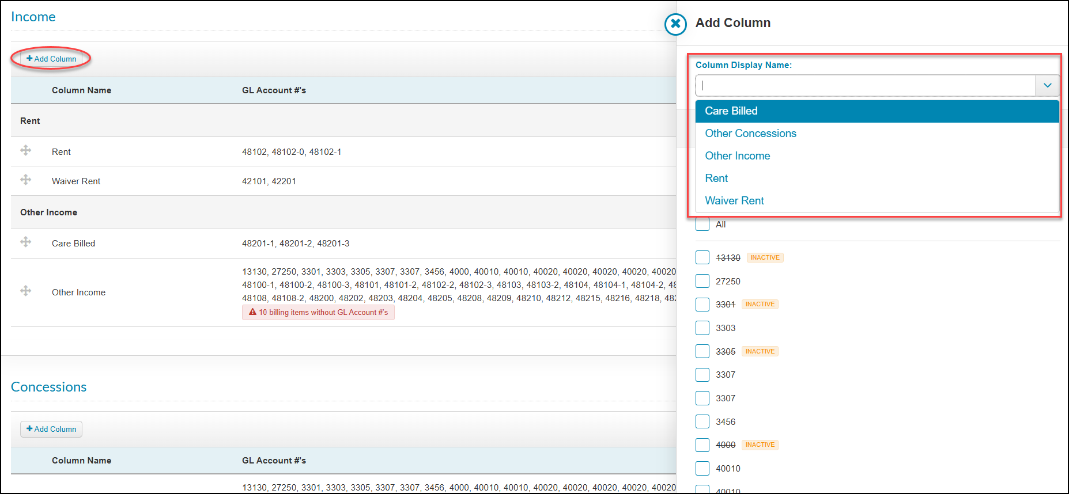Click the Care Billed column name cell
The height and width of the screenshot is (494, 1069).
[73, 244]
